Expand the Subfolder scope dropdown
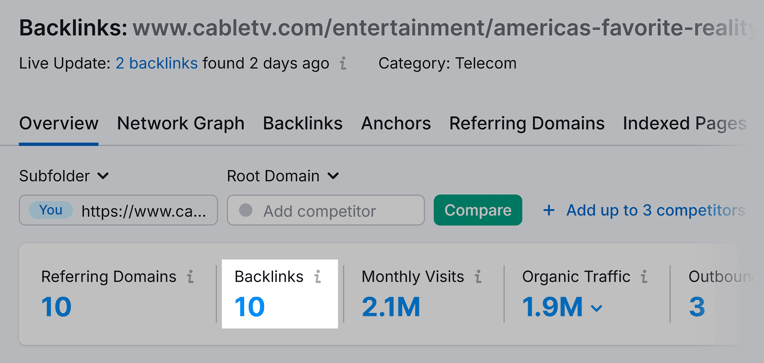The image size is (764, 363). [64, 176]
